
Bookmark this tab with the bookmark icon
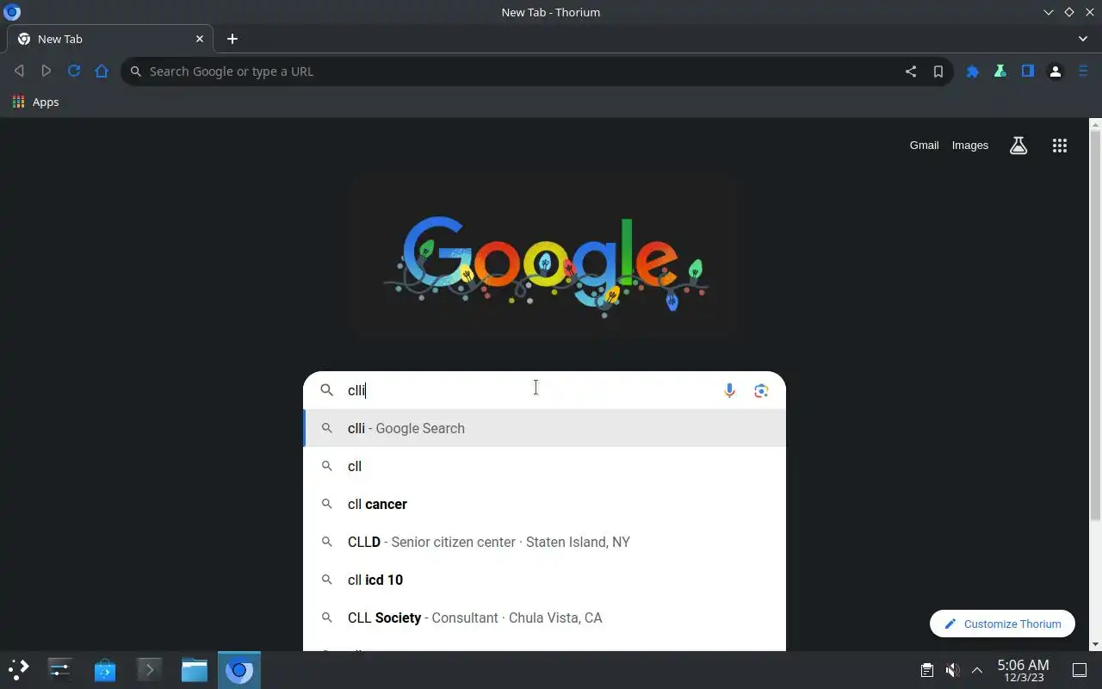pyautogui.click(x=938, y=71)
